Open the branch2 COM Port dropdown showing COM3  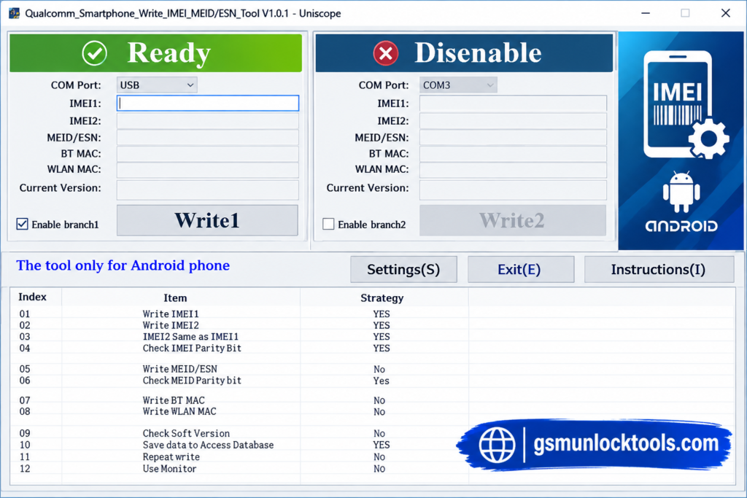pyautogui.click(x=458, y=85)
